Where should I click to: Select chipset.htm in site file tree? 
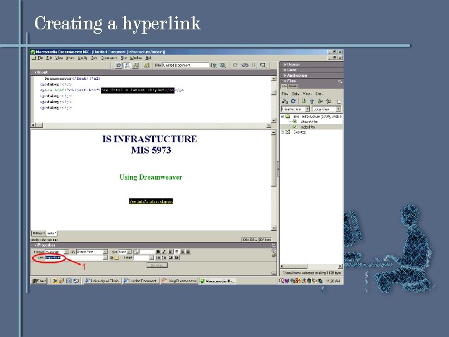tap(309, 122)
